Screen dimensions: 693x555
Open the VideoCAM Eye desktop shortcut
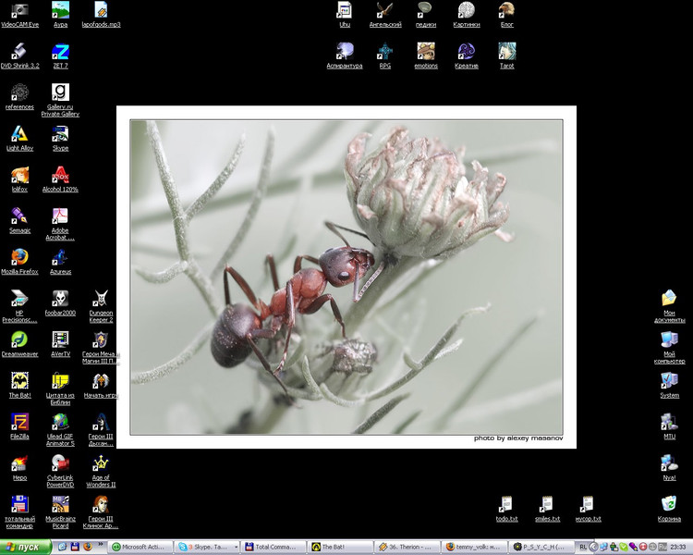19,15
